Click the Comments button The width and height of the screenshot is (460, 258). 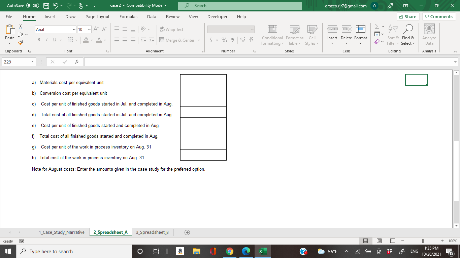[439, 17]
